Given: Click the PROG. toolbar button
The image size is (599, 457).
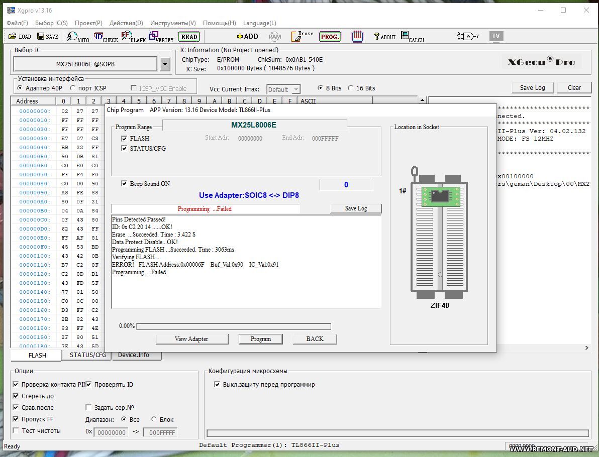Looking at the screenshot, I should (330, 37).
